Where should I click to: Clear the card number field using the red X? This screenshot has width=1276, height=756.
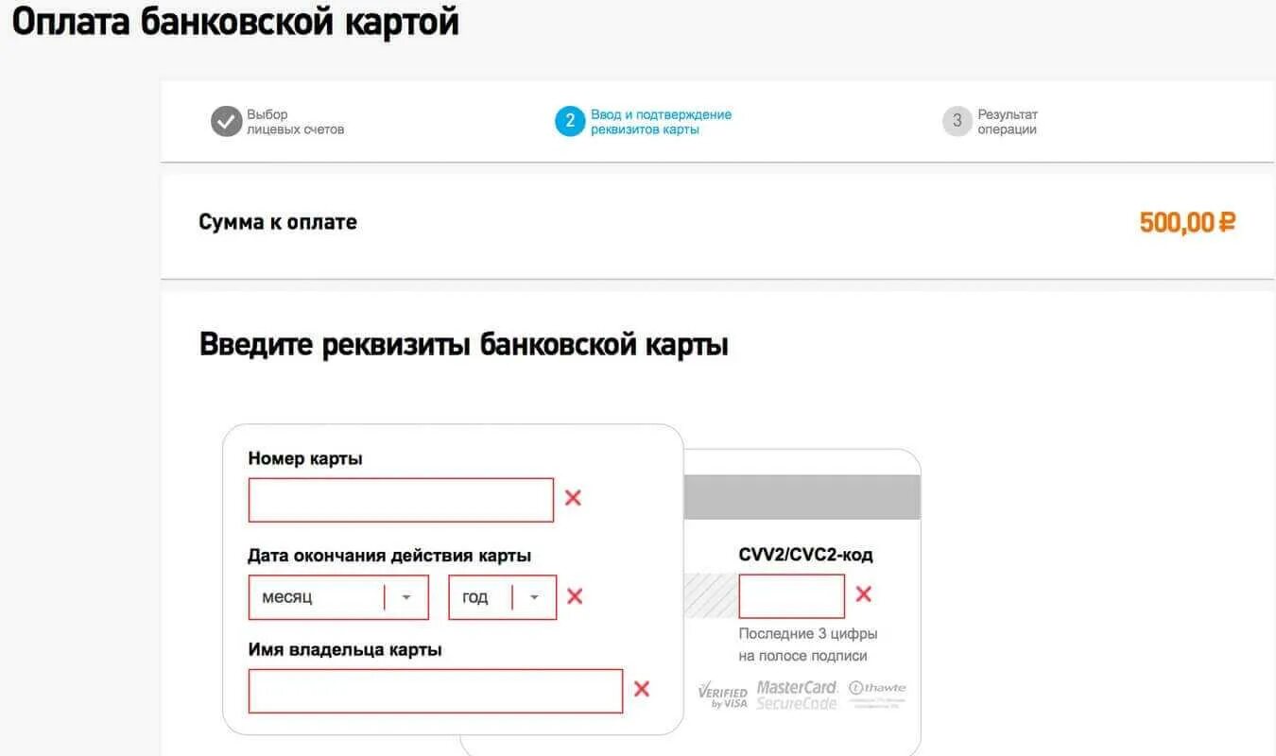pyautogui.click(x=572, y=498)
